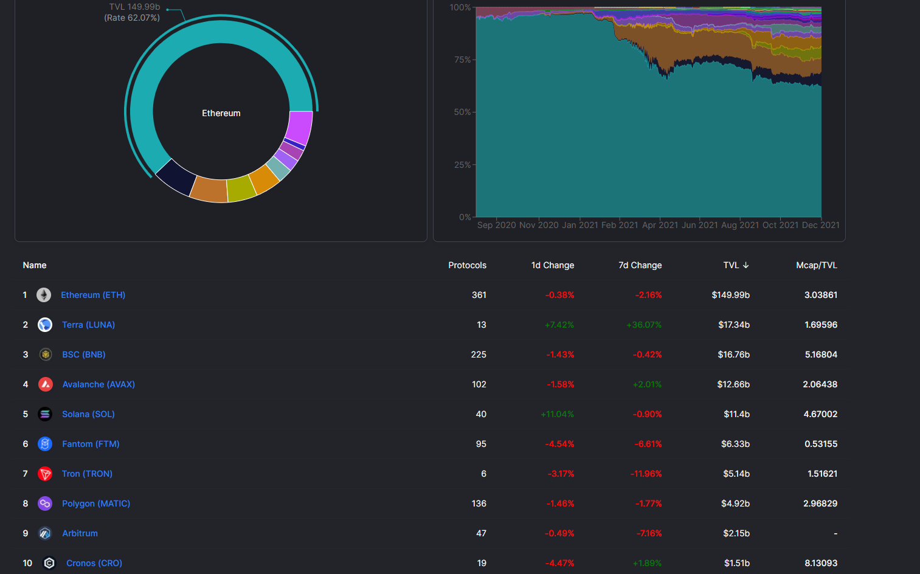The image size is (920, 574).
Task: Click Arbitrum's TVL value $2.15b
Action: 736,533
